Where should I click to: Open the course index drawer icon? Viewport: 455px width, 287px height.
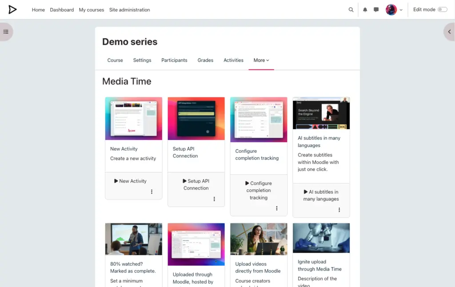point(6,32)
